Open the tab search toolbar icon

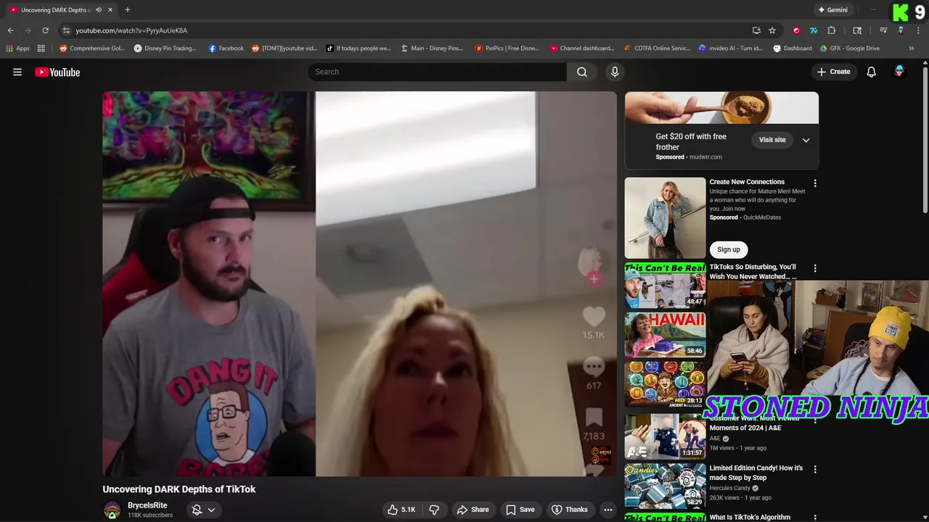click(857, 30)
